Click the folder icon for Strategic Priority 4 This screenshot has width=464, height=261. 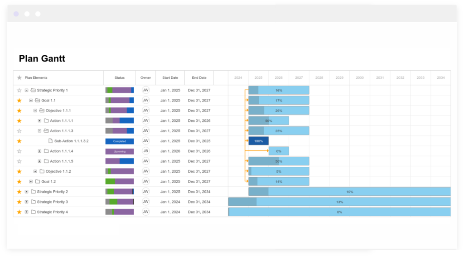click(x=33, y=212)
